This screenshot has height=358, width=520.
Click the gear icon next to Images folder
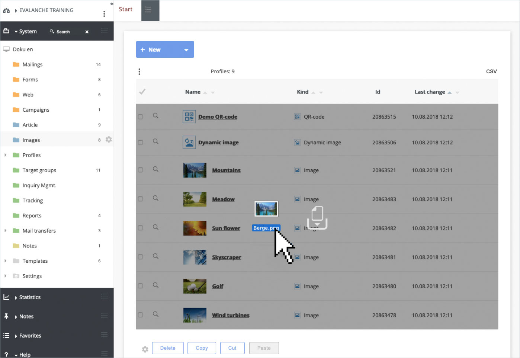[x=109, y=140]
